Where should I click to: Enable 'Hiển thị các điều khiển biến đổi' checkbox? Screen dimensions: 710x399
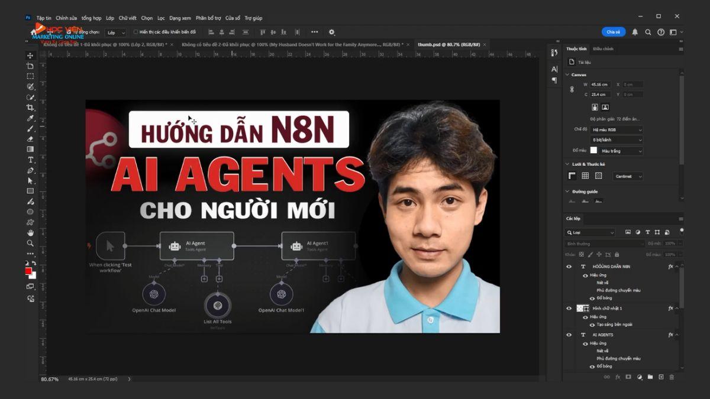coord(136,32)
